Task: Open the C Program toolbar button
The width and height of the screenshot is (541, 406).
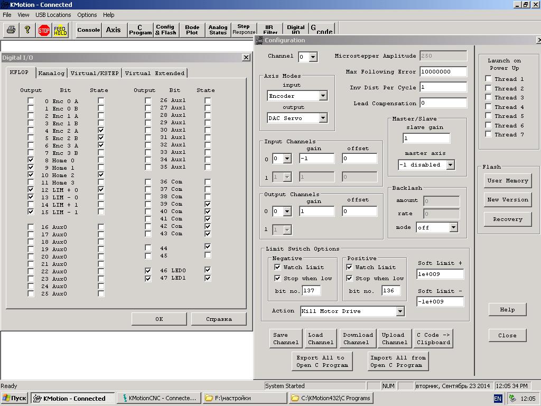Action: [x=140, y=30]
